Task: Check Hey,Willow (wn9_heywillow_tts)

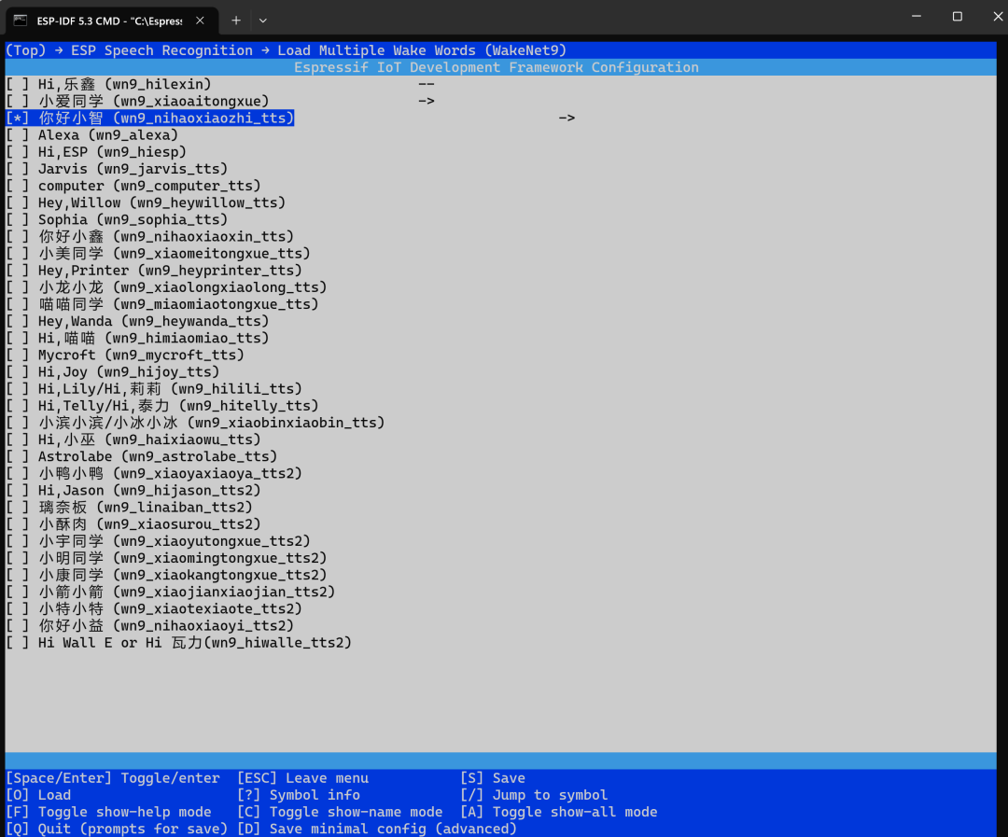Action: (18, 202)
